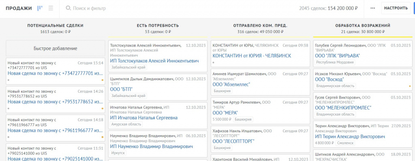
Task: Open the ПРОДАЖИ pipeline title
Action: point(19,8)
